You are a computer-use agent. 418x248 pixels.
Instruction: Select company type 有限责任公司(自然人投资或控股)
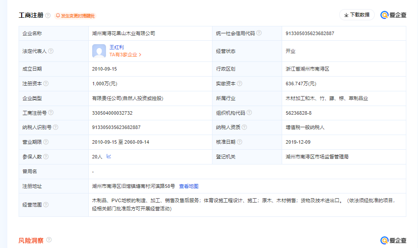tap(127, 98)
